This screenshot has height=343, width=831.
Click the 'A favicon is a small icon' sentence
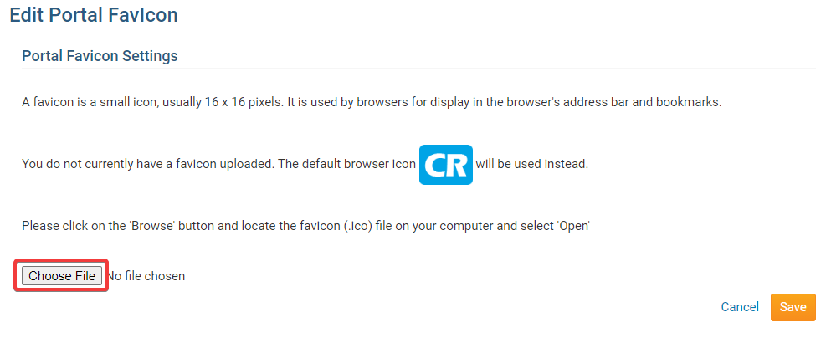coord(372,102)
